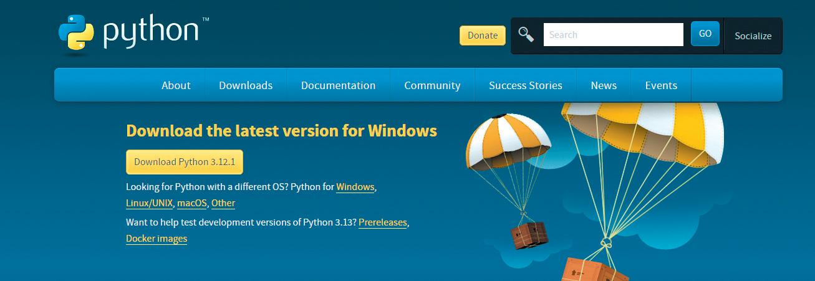The width and height of the screenshot is (815, 281).
Task: Open the Prereleases link
Action: pyautogui.click(x=383, y=222)
